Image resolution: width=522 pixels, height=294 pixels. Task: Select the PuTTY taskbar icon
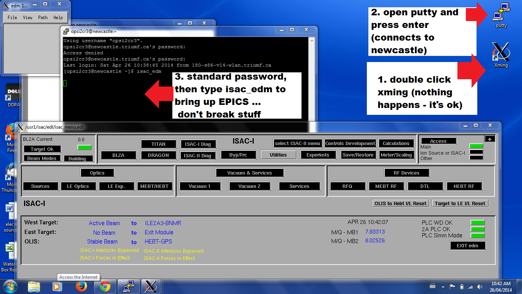128,286
